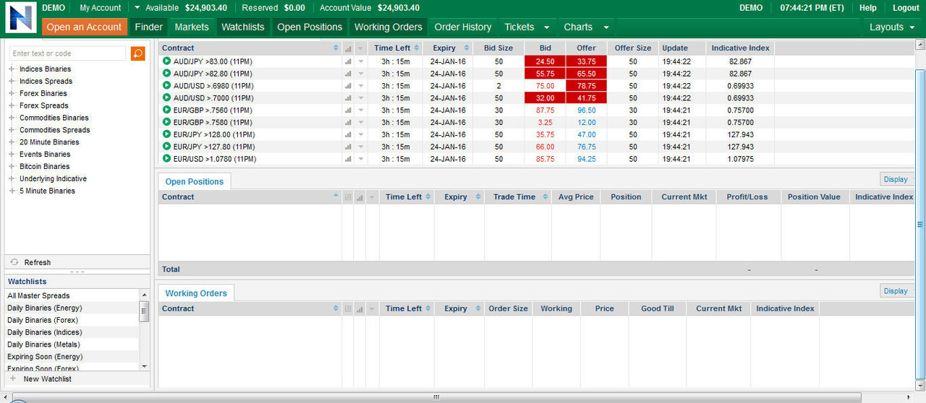The width and height of the screenshot is (926, 403).
Task: Open chart icon in AUD/USD >.6980 row
Action: [x=348, y=86]
